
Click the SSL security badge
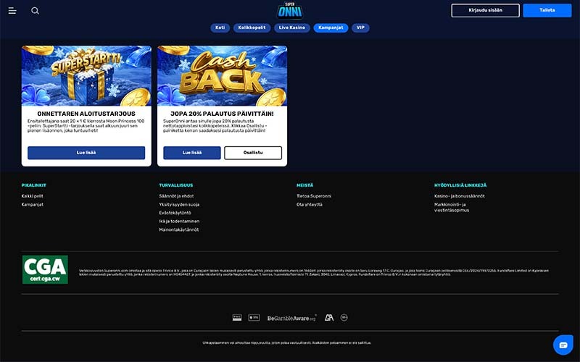254,318
